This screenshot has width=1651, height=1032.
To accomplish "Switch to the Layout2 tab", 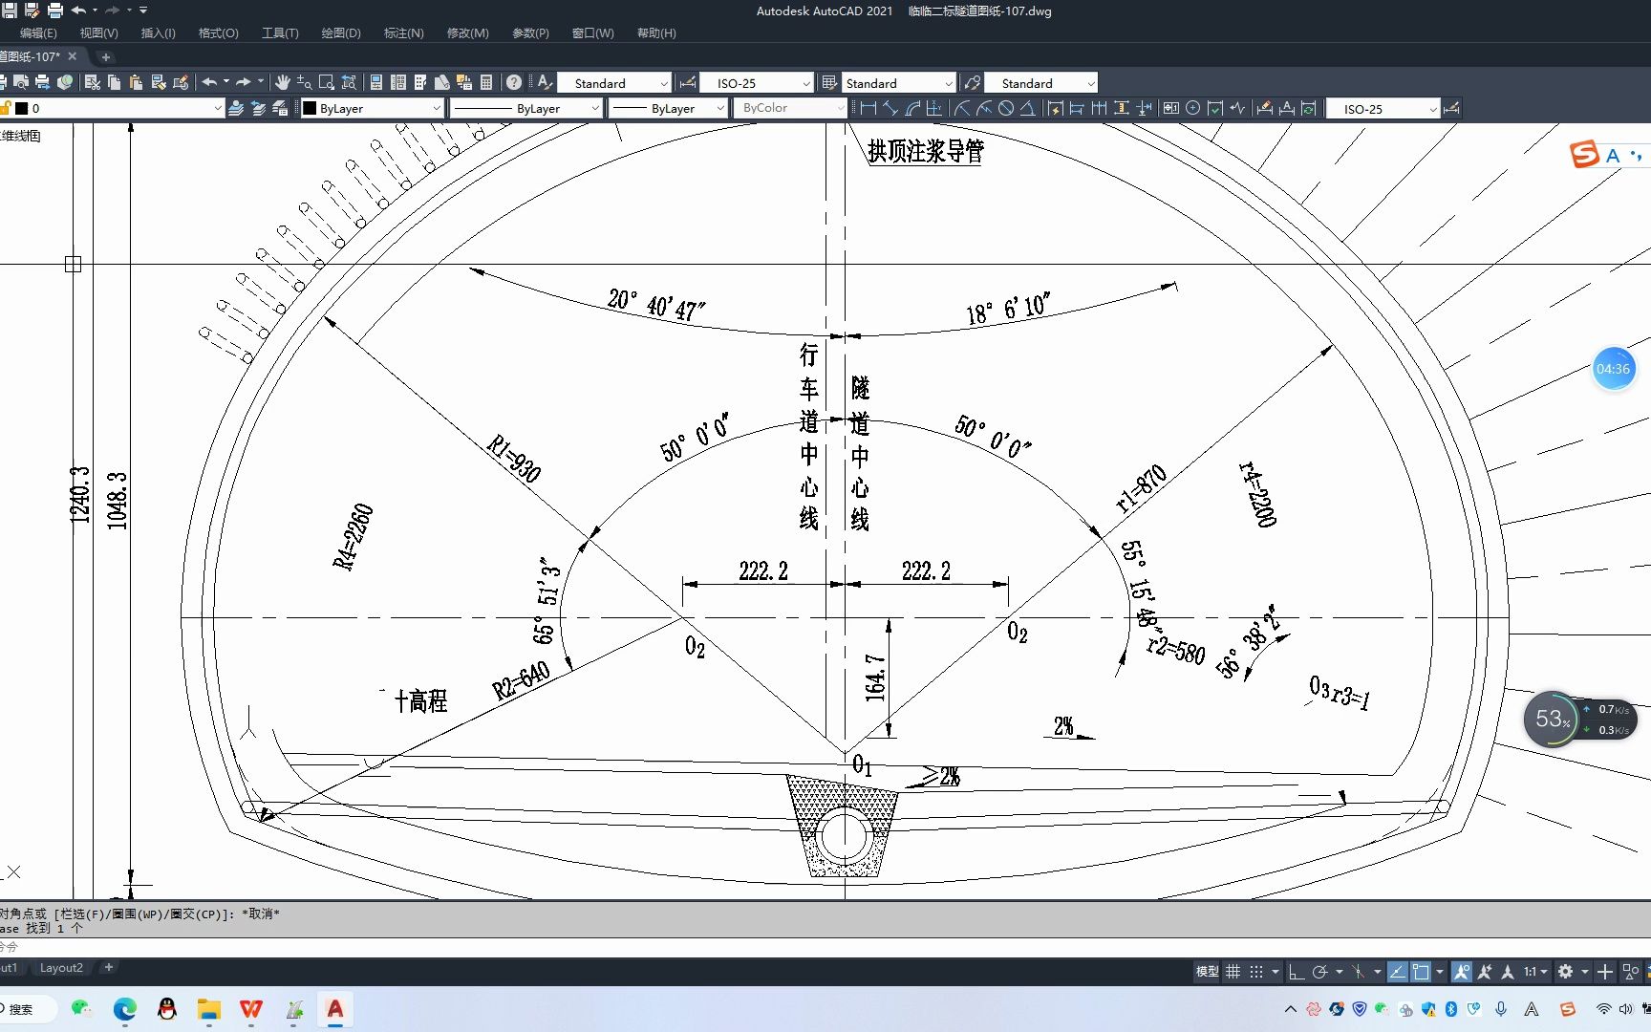I will (61, 968).
